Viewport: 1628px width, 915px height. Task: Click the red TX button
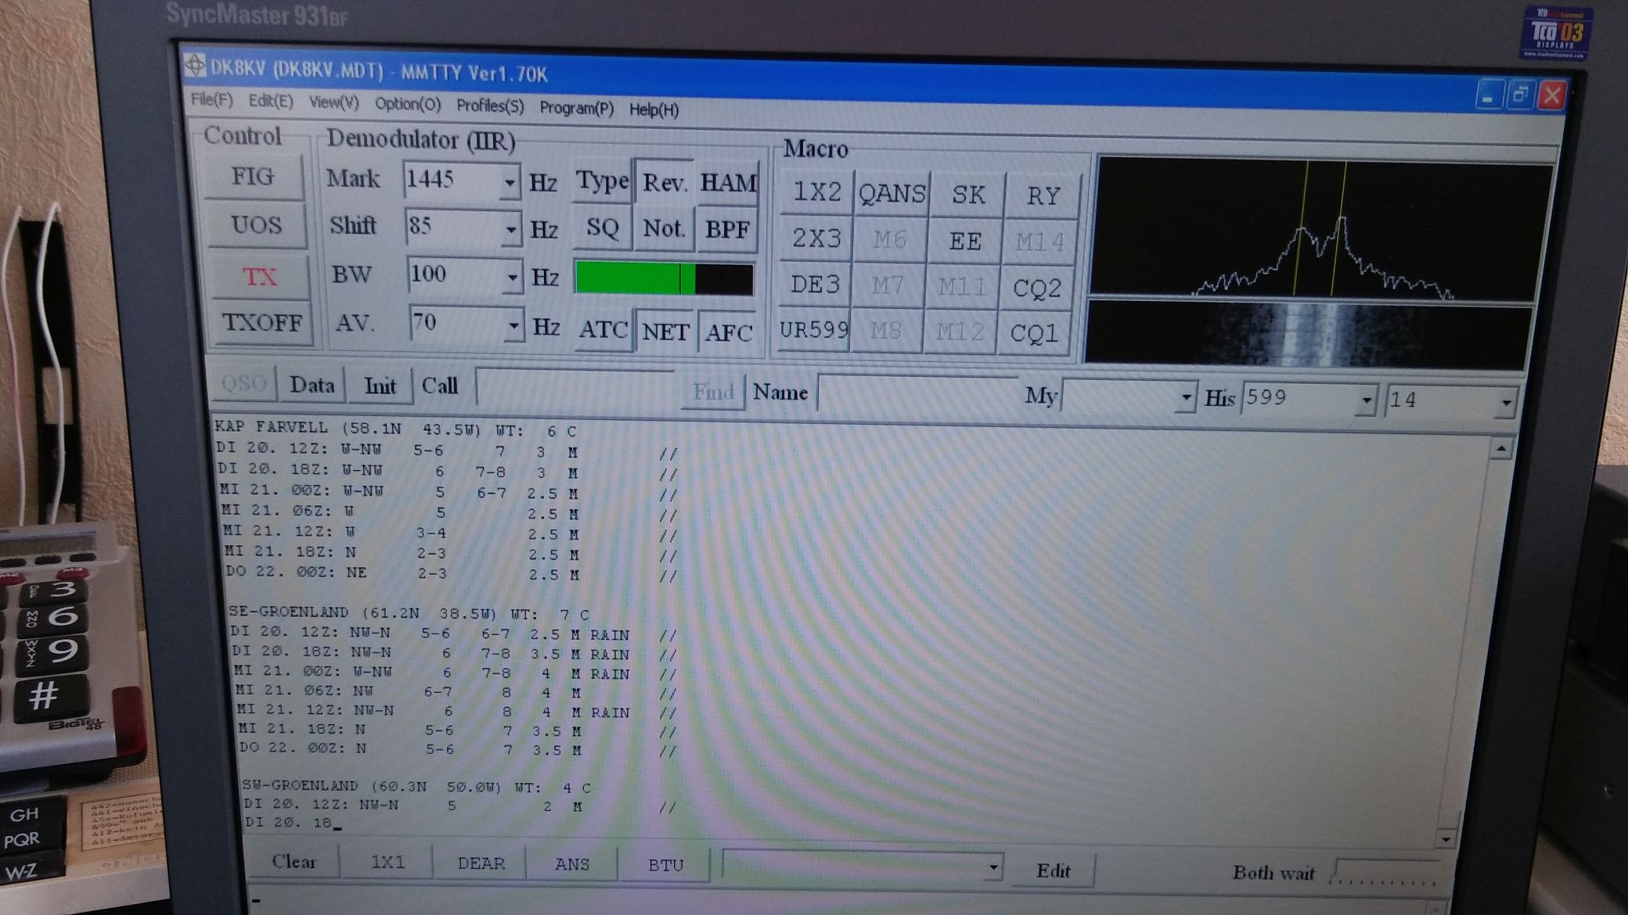point(259,276)
